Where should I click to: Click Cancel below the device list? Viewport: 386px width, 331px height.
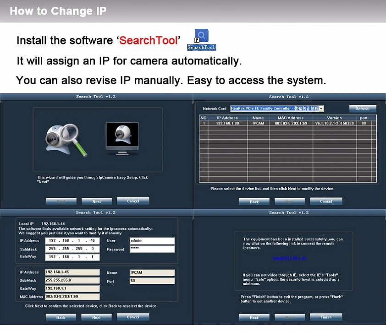(326, 201)
